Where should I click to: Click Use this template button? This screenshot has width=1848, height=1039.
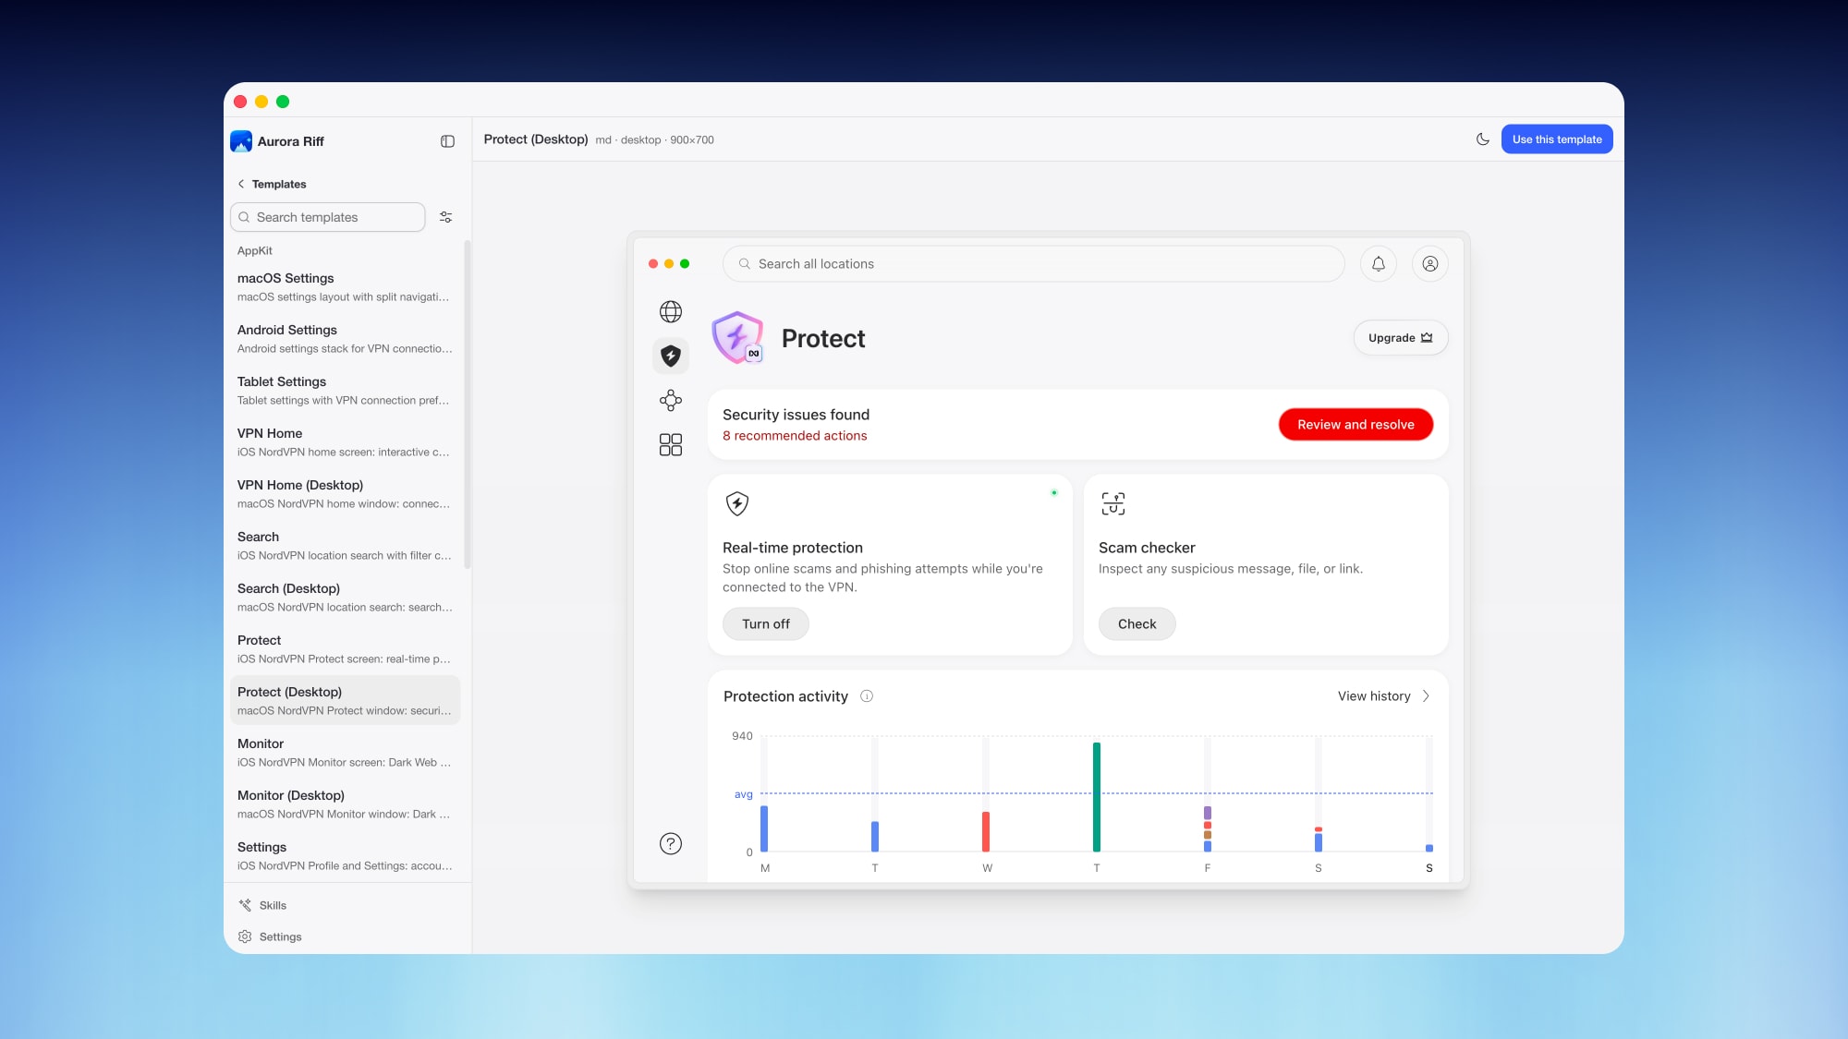1557,139
